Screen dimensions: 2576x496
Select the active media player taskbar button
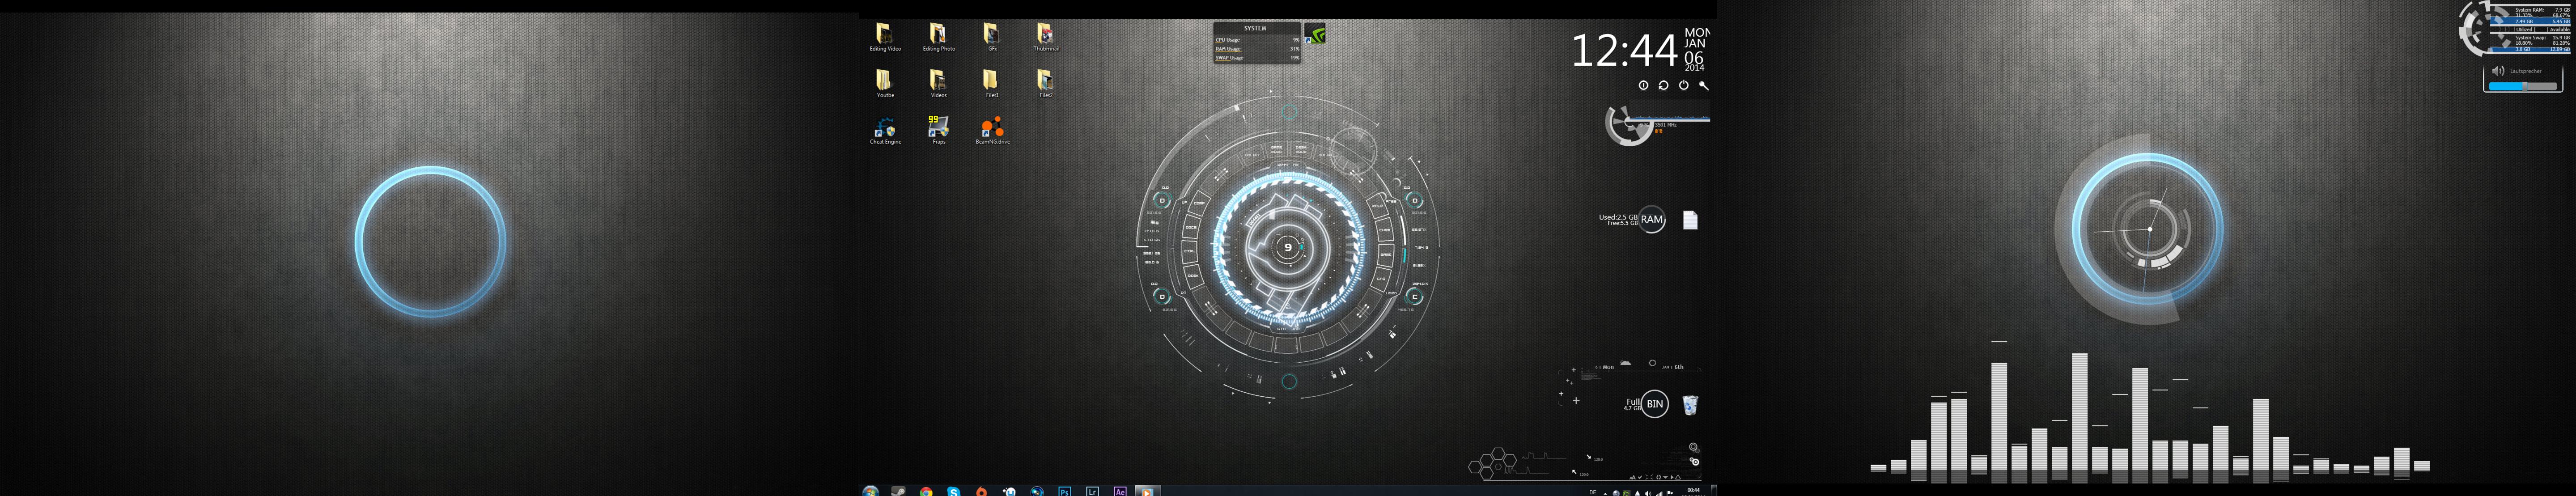[1148, 491]
